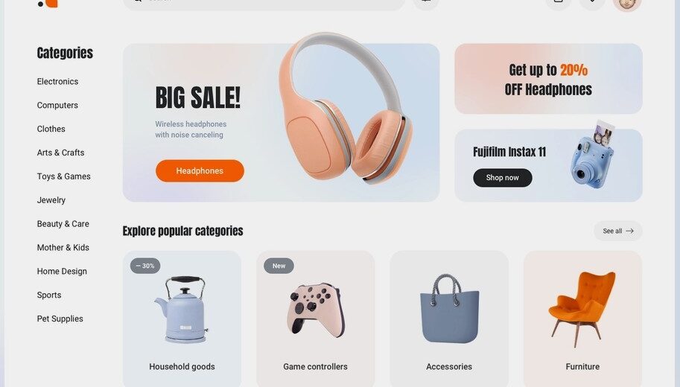Open the Electronics category
This screenshot has height=387, width=680.
[x=57, y=81]
